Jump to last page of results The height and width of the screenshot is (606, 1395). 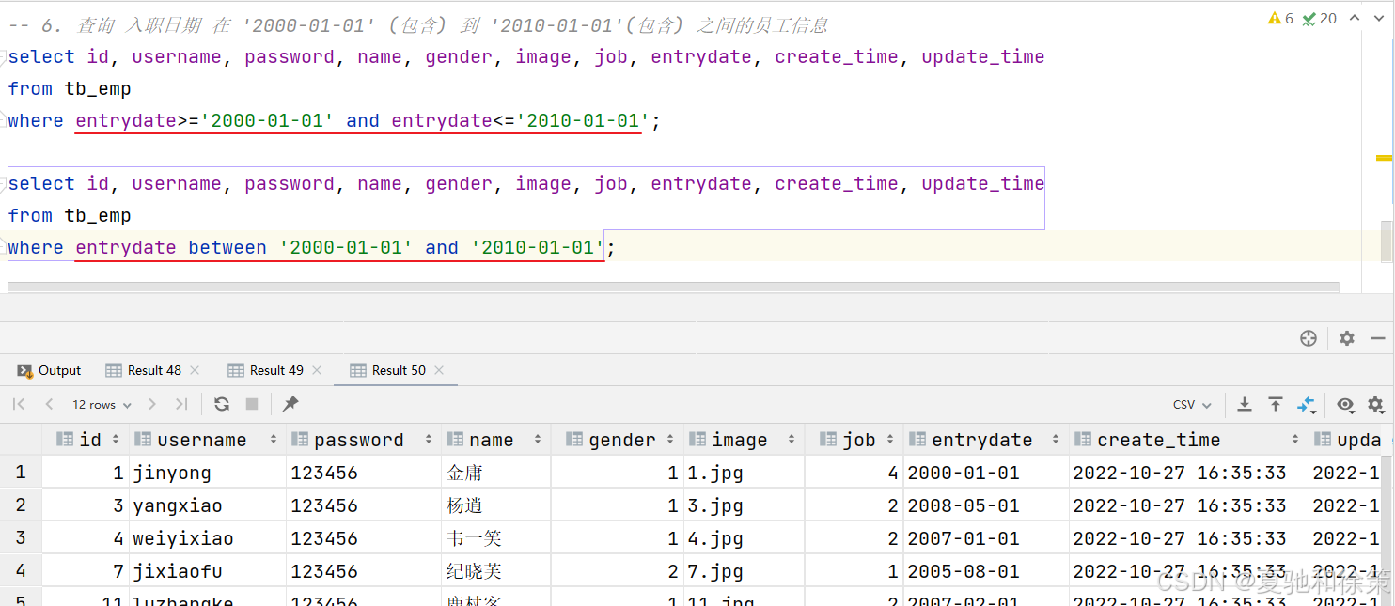181,404
